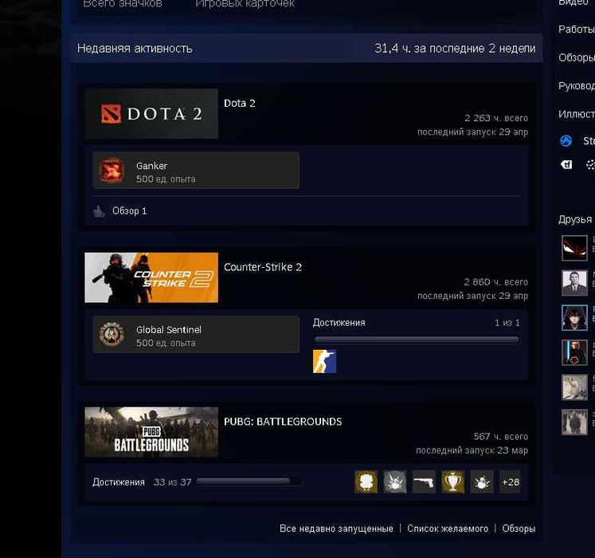Open the Ganker badge card
The height and width of the screenshot is (558, 595).
[x=196, y=171]
